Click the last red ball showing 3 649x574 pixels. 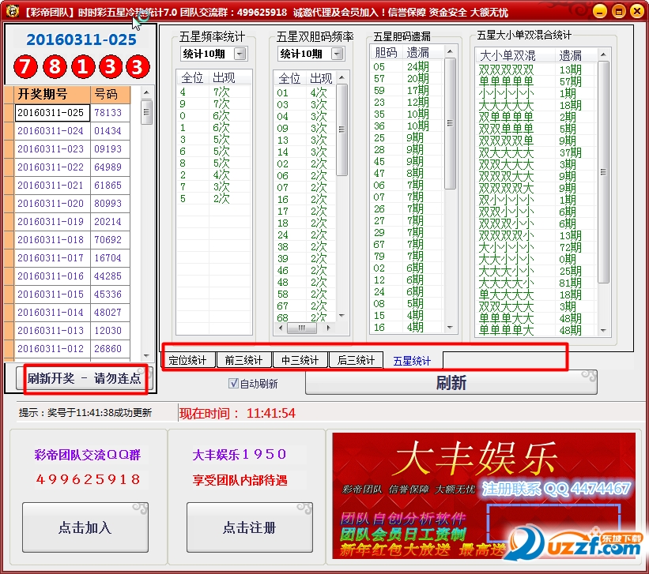(x=136, y=67)
